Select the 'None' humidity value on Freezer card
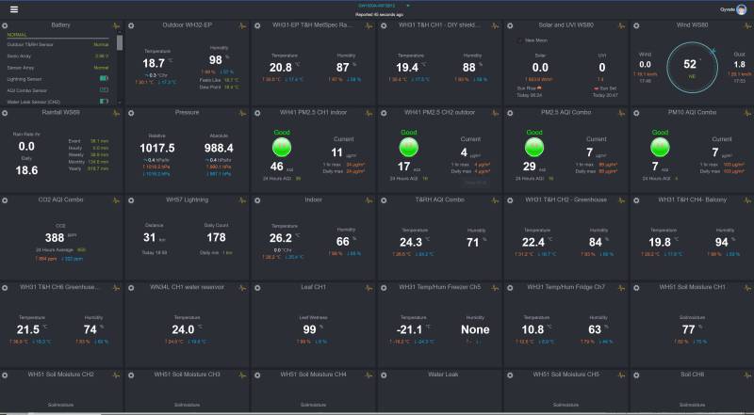The image size is (754, 415). [x=475, y=329]
